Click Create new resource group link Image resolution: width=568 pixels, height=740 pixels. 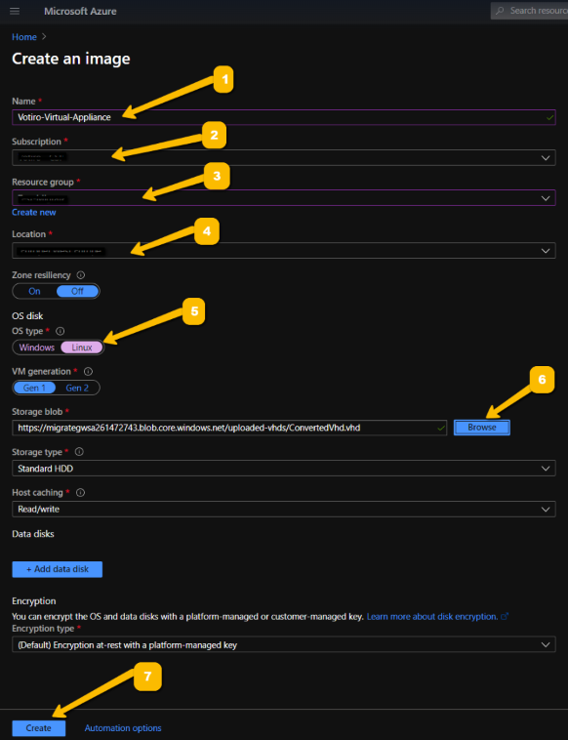34,213
